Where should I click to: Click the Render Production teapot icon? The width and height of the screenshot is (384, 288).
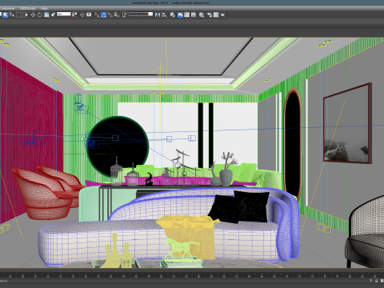click(x=222, y=14)
